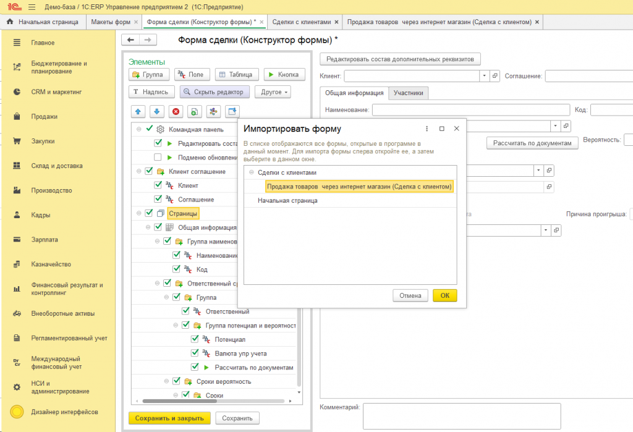Select Участники tab on form preview
Image resolution: width=633 pixels, height=432 pixels.
pyautogui.click(x=409, y=93)
